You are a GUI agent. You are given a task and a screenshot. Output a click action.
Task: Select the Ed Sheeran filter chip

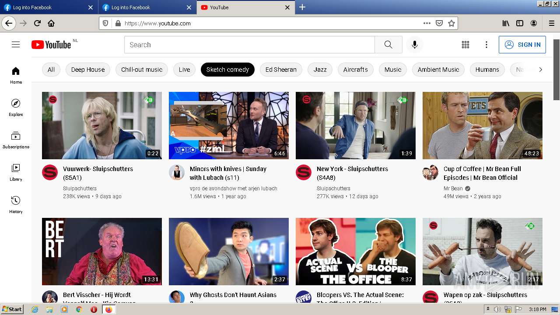tap(281, 70)
